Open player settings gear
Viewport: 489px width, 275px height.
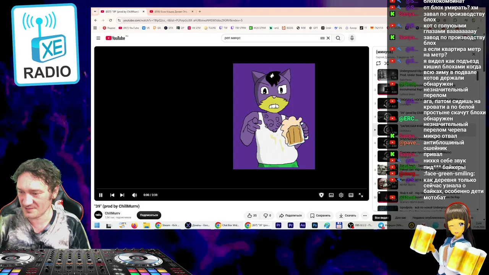(341, 195)
